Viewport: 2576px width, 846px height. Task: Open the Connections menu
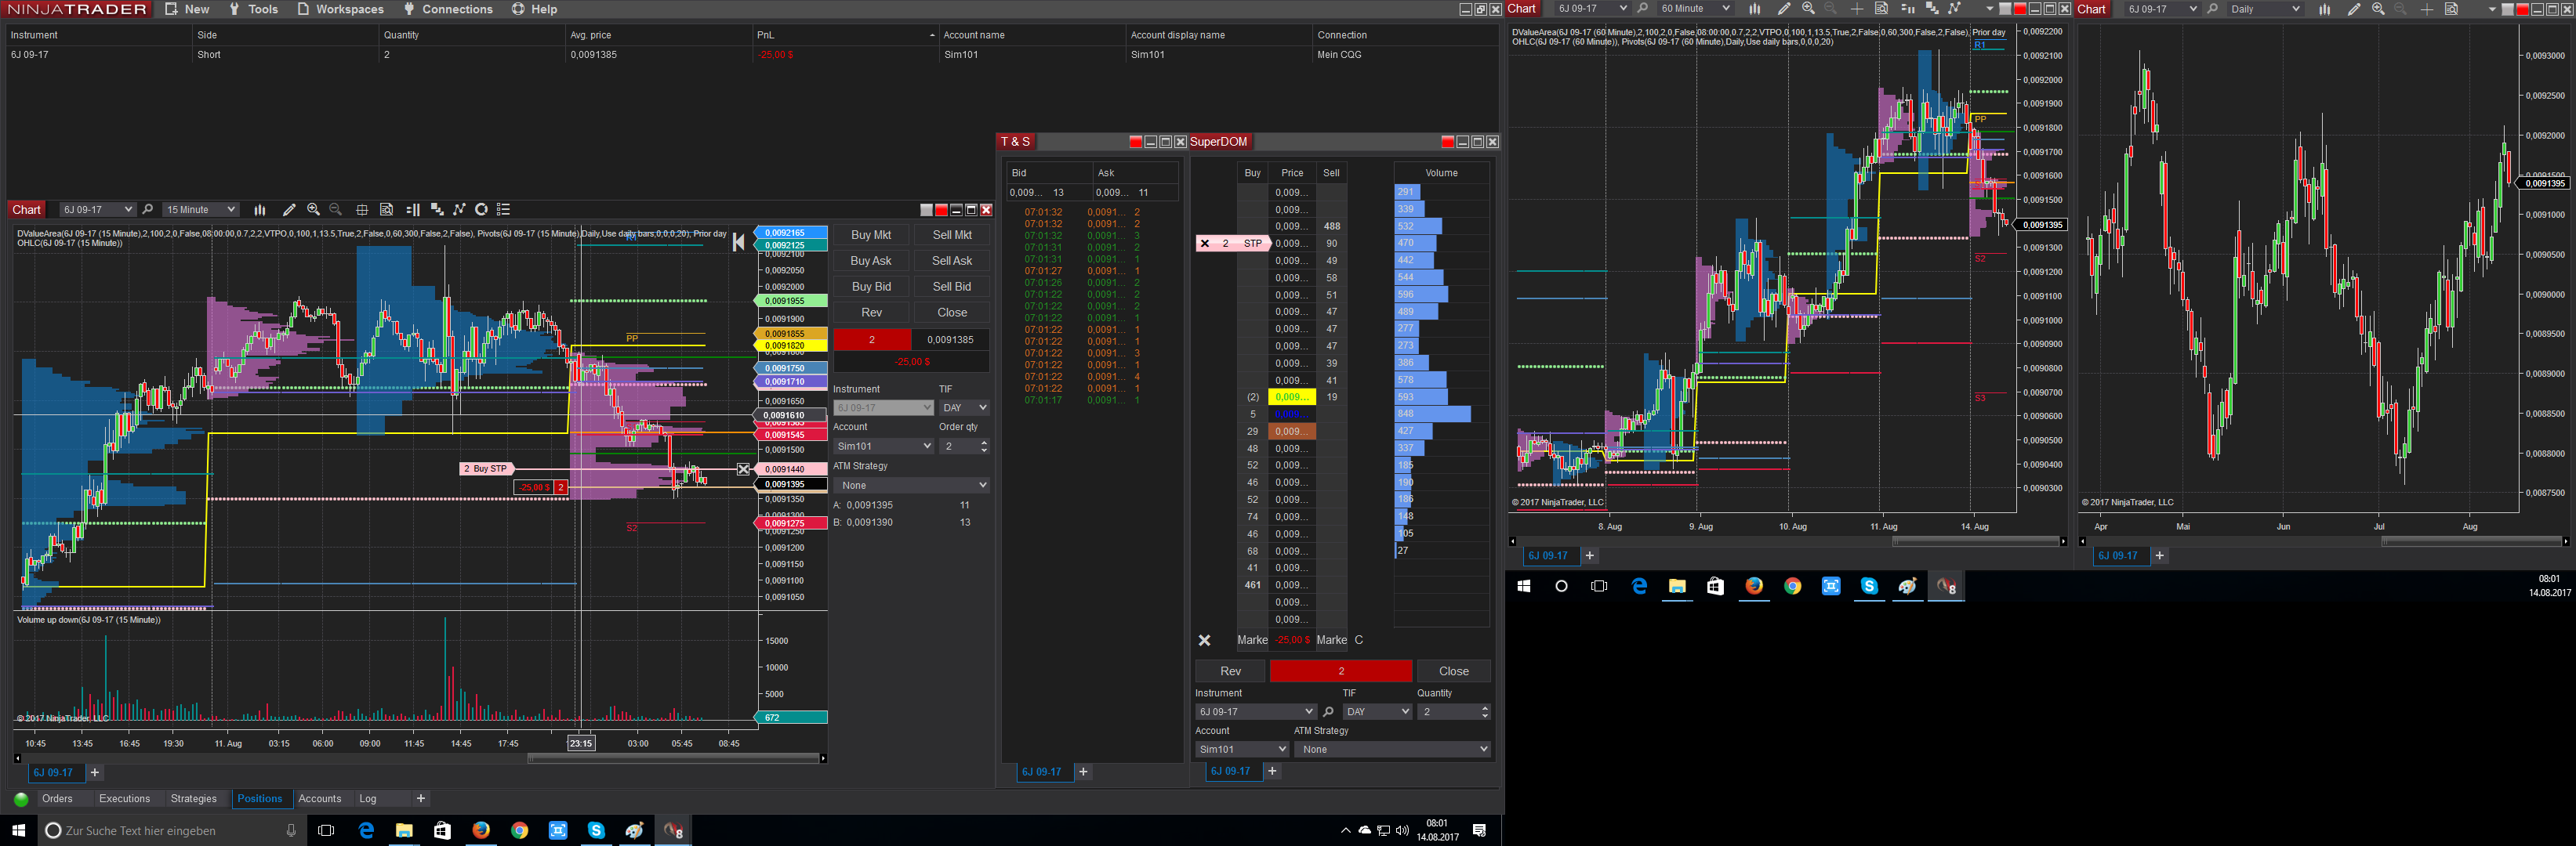coord(448,9)
